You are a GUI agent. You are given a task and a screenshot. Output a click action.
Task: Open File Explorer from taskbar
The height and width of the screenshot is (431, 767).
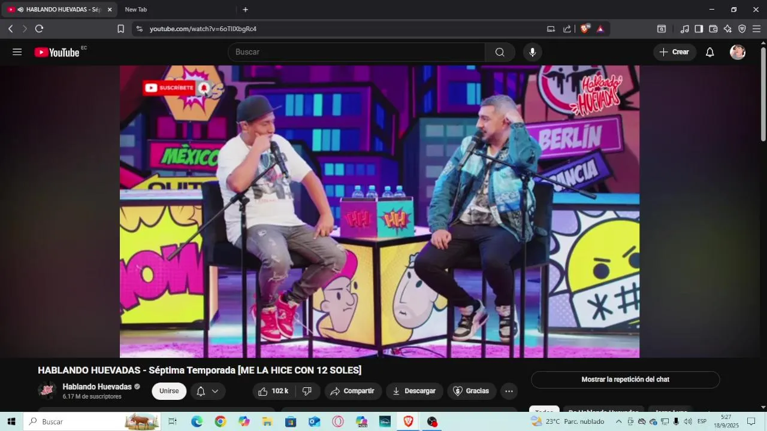click(267, 421)
